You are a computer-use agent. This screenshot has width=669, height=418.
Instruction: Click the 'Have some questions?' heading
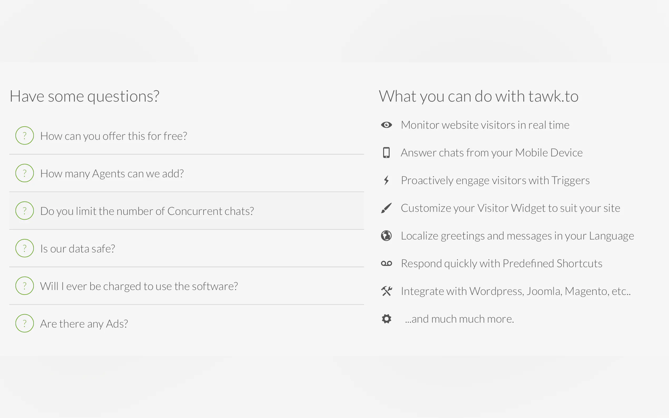pos(84,96)
